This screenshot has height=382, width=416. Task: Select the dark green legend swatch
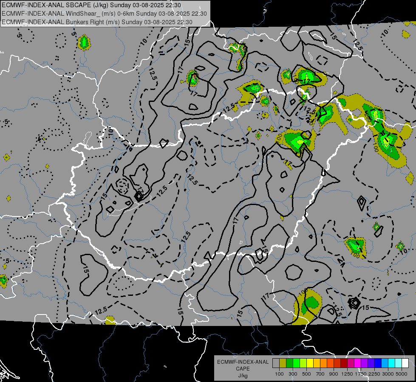point(289,363)
